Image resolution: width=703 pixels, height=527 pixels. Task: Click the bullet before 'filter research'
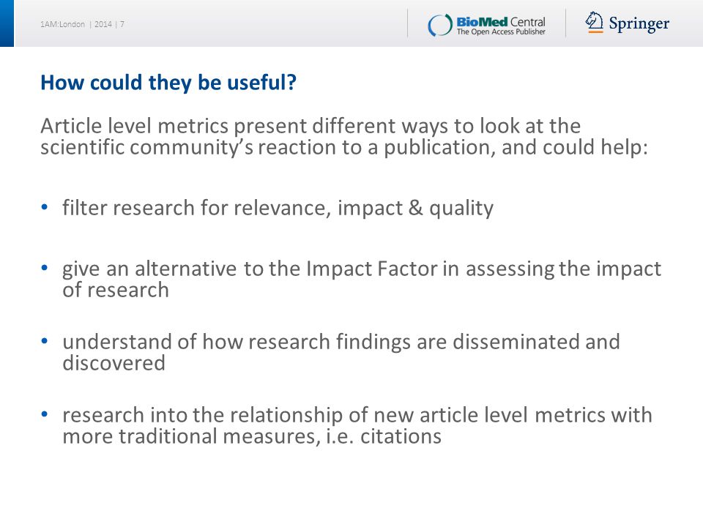point(44,207)
